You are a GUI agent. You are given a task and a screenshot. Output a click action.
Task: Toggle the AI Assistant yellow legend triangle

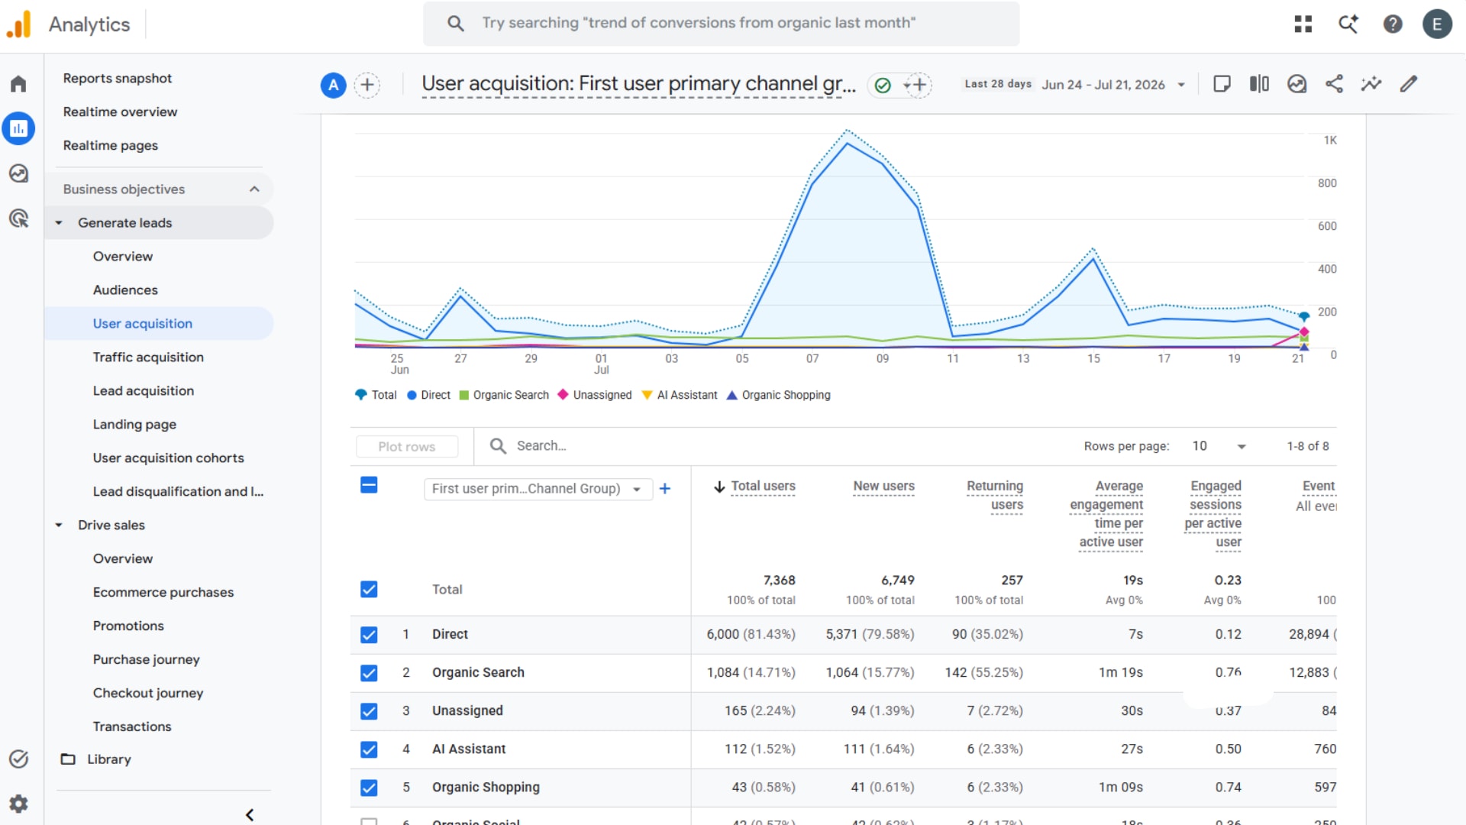point(647,395)
